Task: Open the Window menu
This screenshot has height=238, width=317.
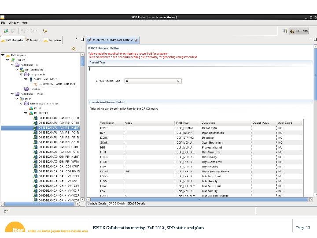Action: click(x=14, y=22)
